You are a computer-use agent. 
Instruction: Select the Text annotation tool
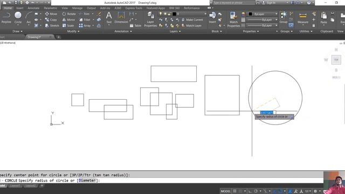[x=109, y=18]
